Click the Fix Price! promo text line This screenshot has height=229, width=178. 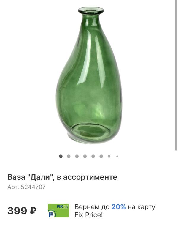89,215
